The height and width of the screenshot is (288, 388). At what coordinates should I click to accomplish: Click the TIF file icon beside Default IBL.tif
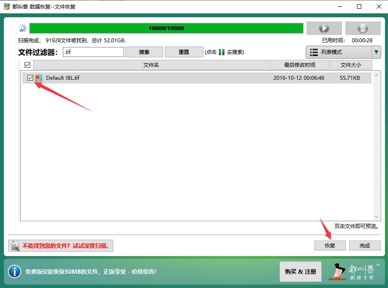pyautogui.click(x=39, y=78)
